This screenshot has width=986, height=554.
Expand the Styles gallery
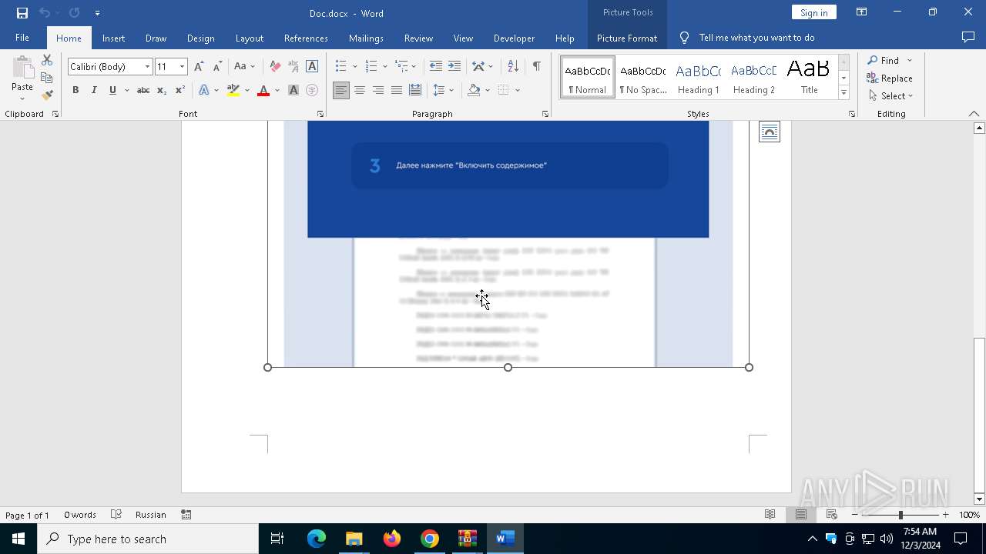point(843,92)
